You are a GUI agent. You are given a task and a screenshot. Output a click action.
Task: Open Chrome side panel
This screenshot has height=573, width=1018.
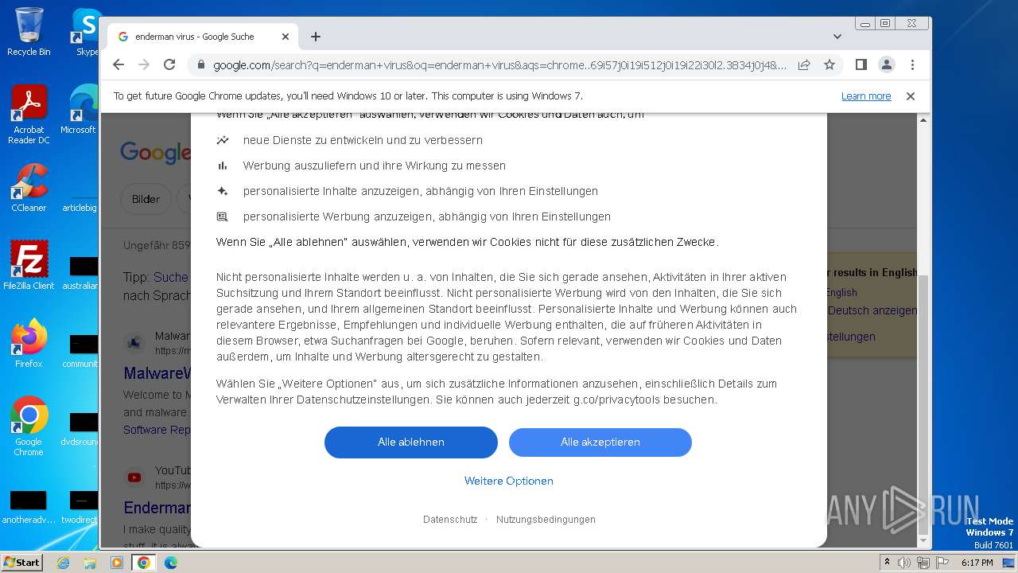click(861, 64)
